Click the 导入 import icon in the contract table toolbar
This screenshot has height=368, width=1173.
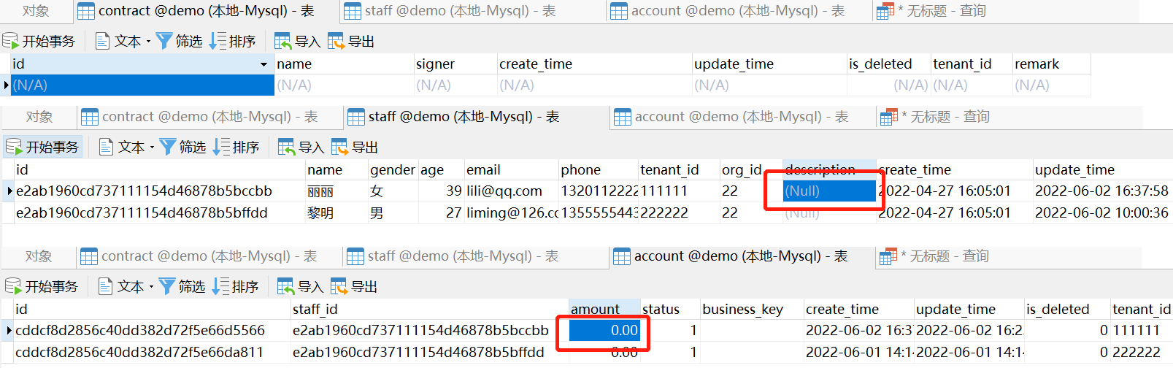click(282, 42)
